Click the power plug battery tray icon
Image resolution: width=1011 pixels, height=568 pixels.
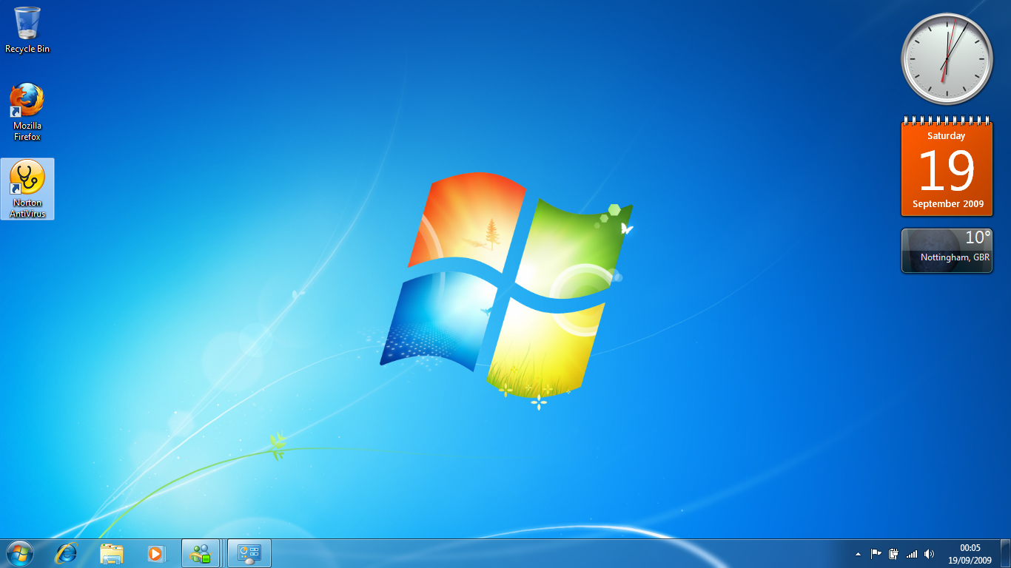pyautogui.click(x=893, y=554)
